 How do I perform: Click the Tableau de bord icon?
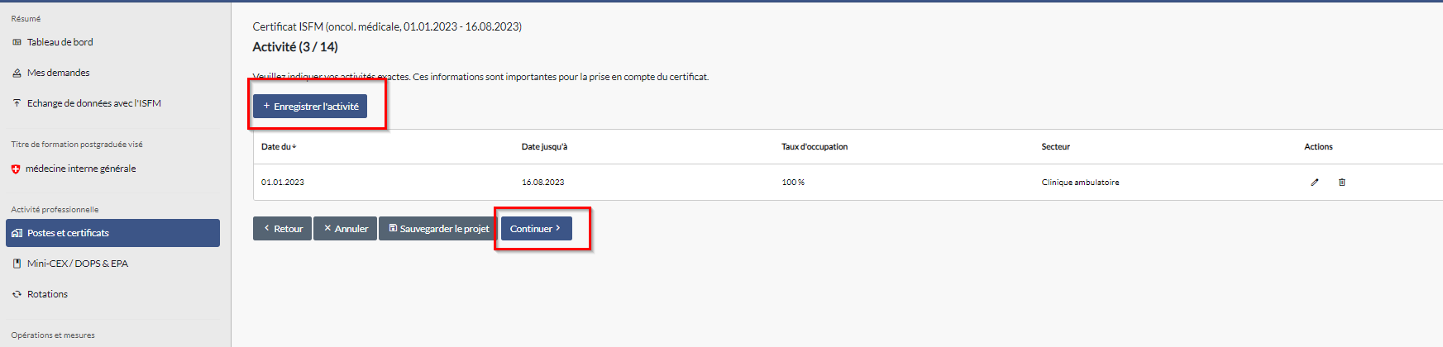tap(17, 42)
